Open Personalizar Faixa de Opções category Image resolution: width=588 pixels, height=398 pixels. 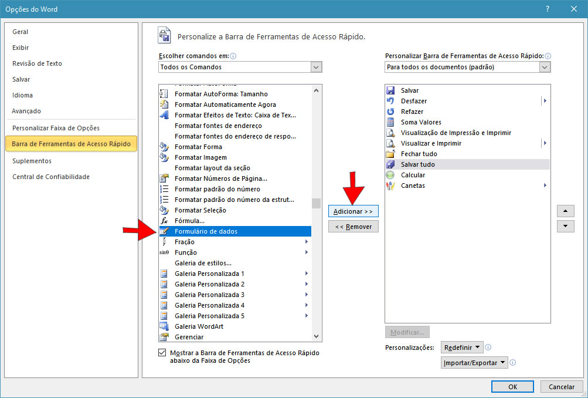pos(56,128)
